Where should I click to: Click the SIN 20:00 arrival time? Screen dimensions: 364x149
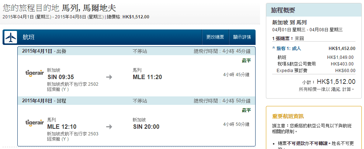tap(146, 127)
